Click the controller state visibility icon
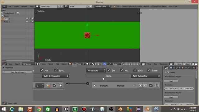 pos(48,86)
